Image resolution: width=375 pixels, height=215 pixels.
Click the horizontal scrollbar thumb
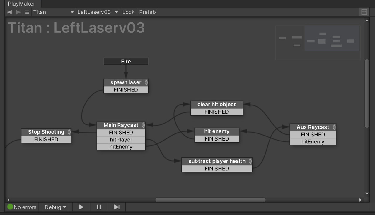pyautogui.click(x=210, y=200)
